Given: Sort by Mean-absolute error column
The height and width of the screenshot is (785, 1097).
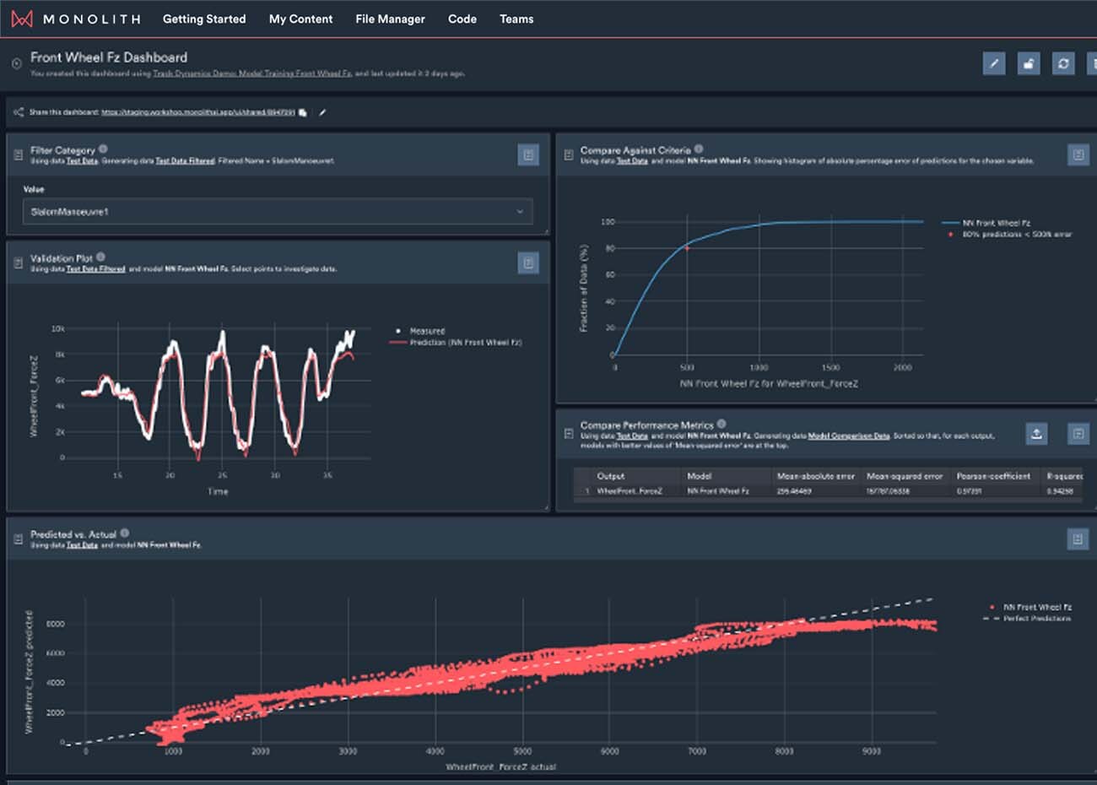Looking at the screenshot, I should 816,476.
